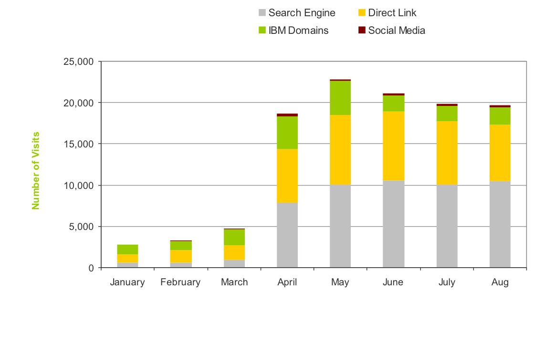Select the 10,000 y-axis tick label
Image resolution: width=544 pixels, height=354 pixels.
77,185
